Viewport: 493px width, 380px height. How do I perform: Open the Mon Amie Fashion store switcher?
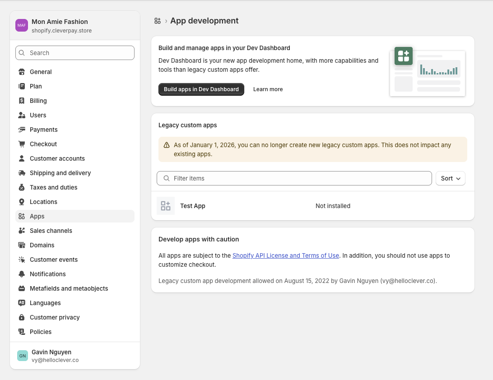[x=75, y=26]
